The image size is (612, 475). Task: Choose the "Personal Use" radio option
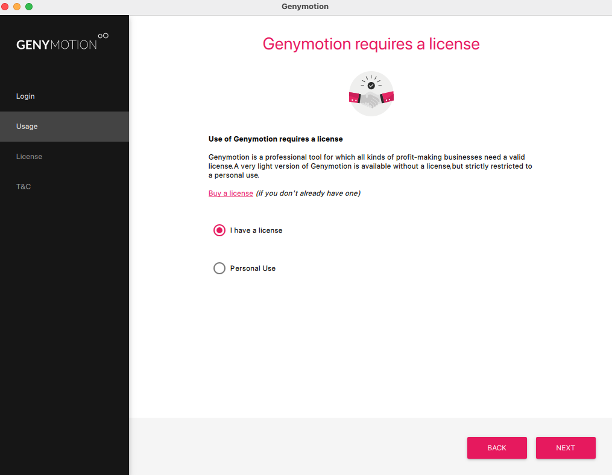click(219, 268)
